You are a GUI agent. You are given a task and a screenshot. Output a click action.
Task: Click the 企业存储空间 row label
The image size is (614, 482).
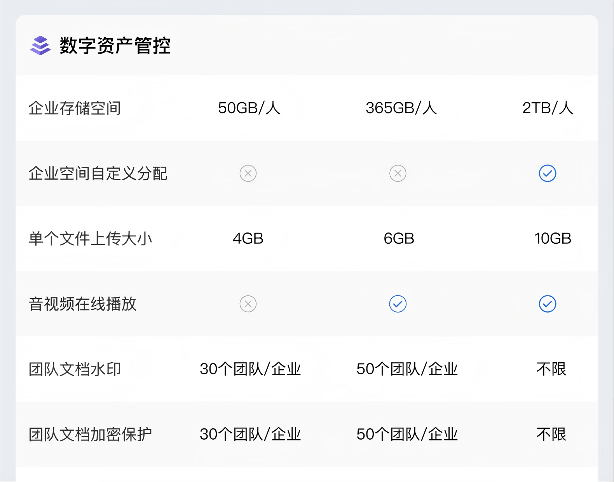(75, 108)
